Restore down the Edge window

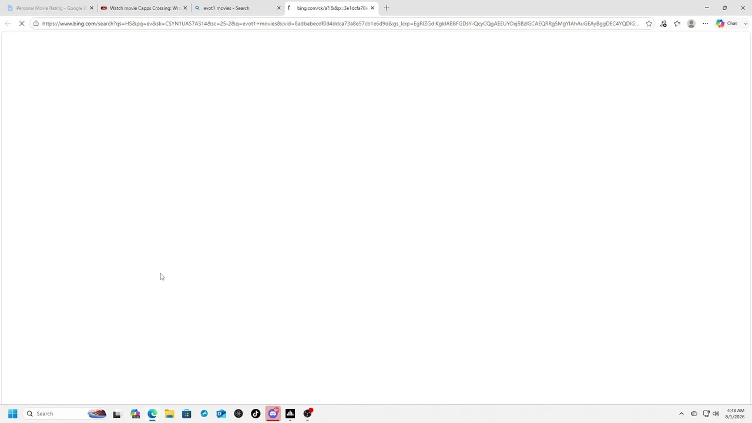coord(725,8)
